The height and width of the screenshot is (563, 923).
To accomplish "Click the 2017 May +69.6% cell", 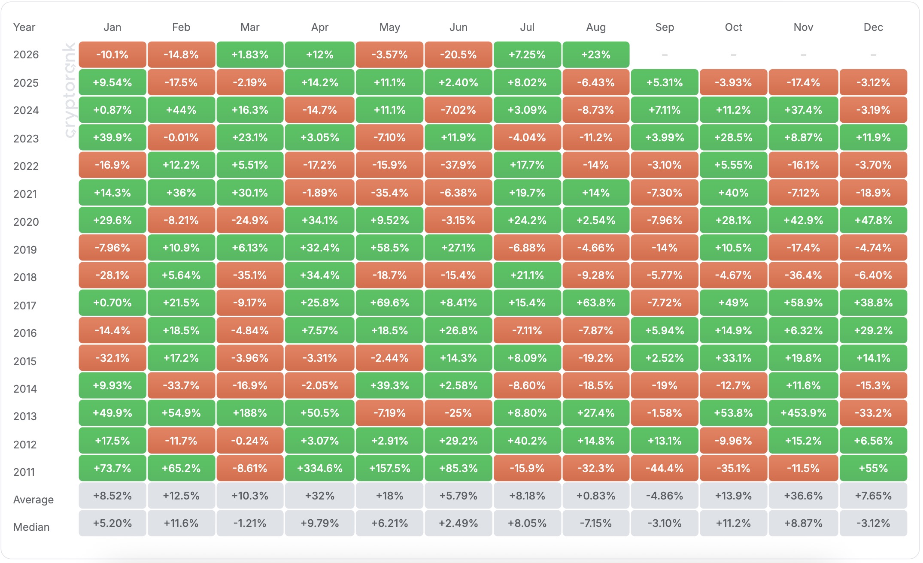I will point(389,303).
